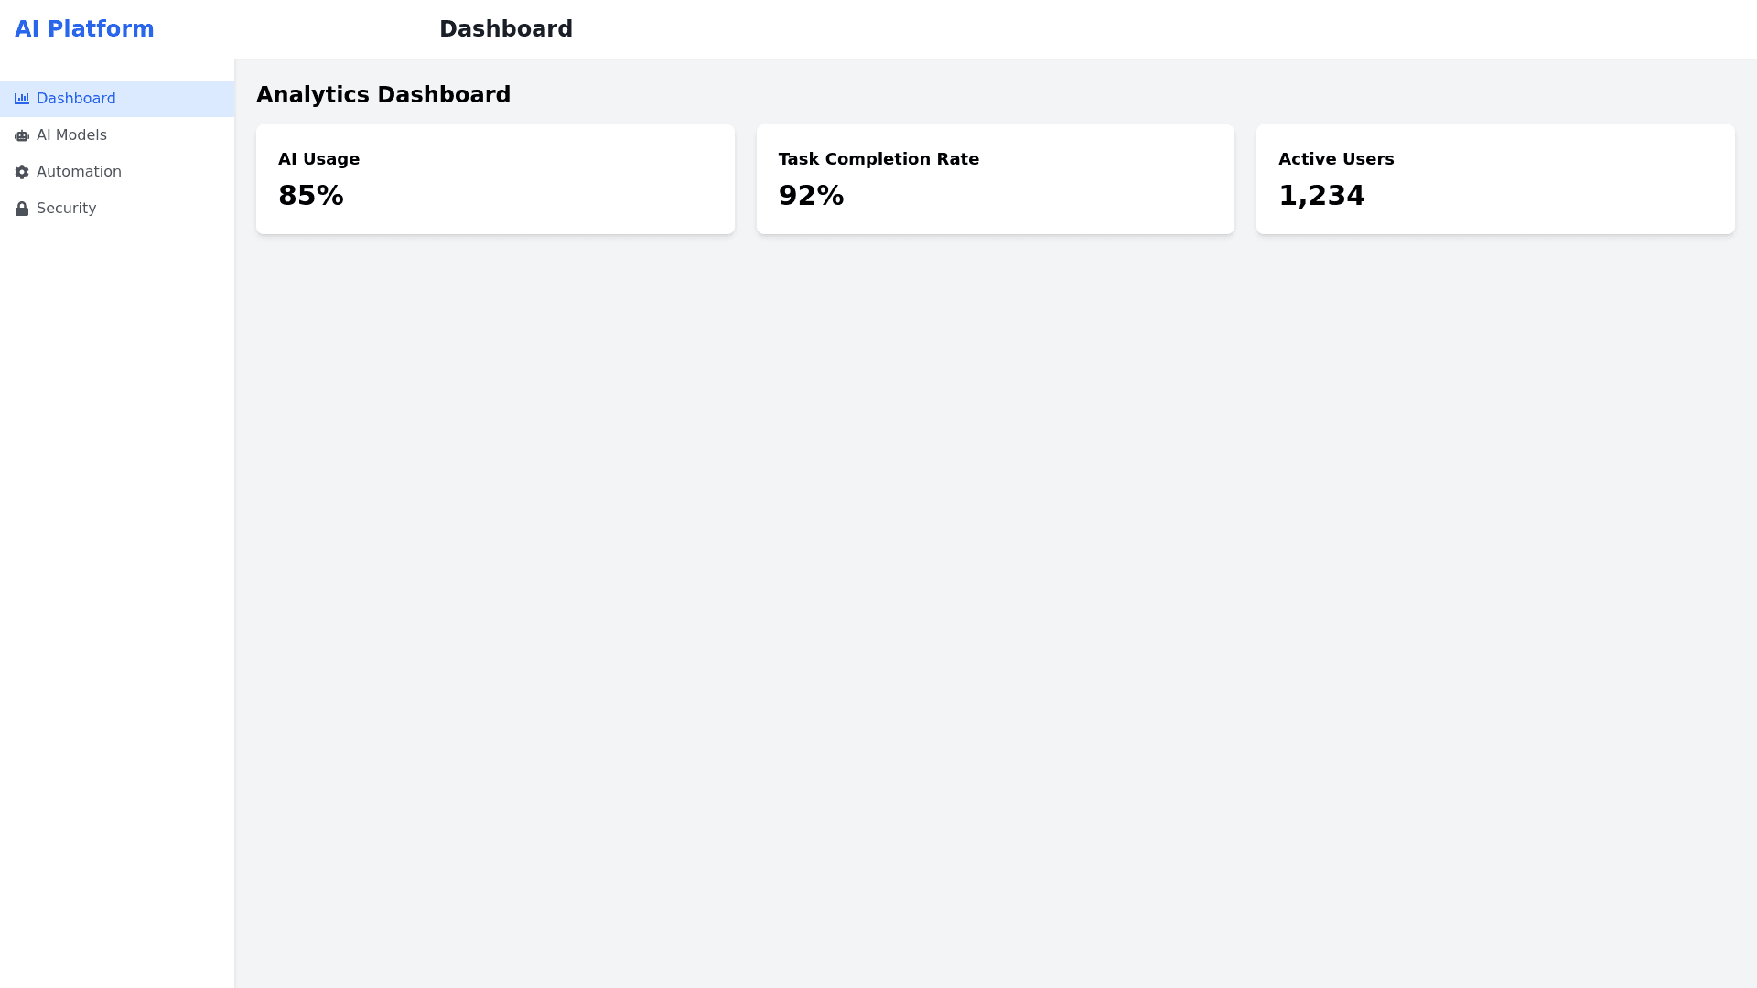Select the Task Completion Rate card title

pos(878,159)
